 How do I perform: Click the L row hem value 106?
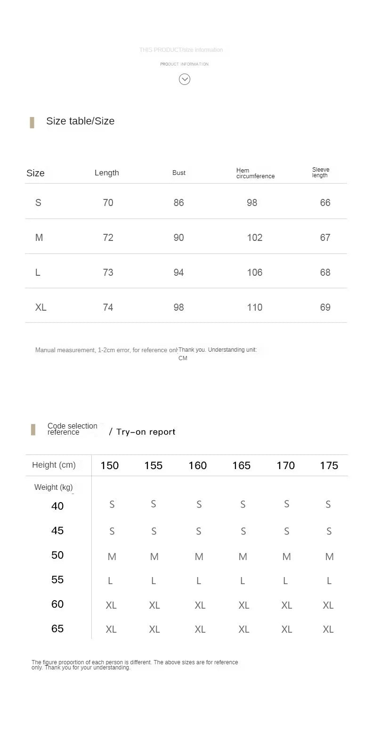tap(255, 272)
